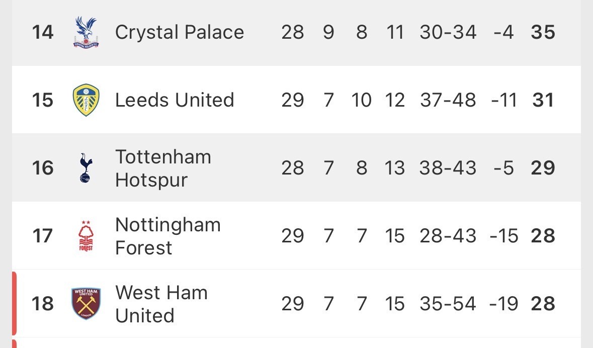
Task: Click the Crystal Palace club crest
Action: [x=86, y=32]
